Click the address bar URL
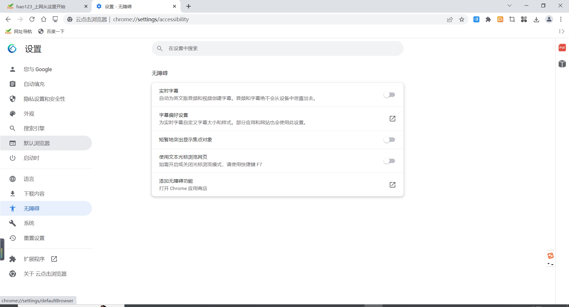Viewport: 569px width, 307px height. tap(151, 20)
